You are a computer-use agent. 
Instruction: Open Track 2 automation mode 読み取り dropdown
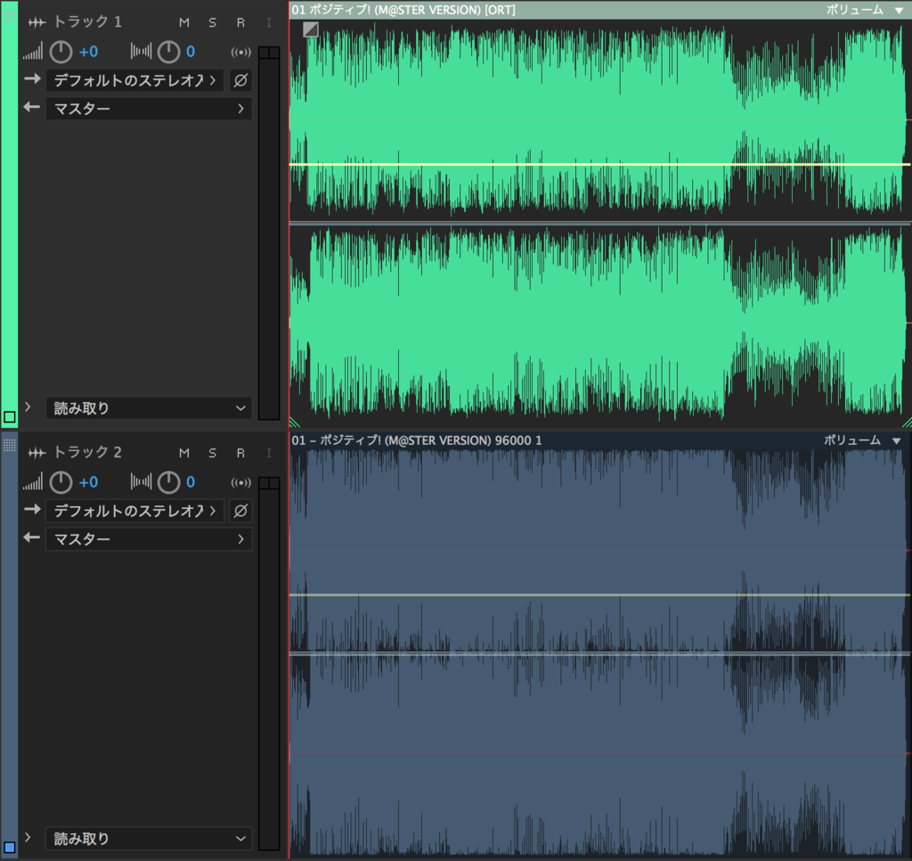[149, 839]
